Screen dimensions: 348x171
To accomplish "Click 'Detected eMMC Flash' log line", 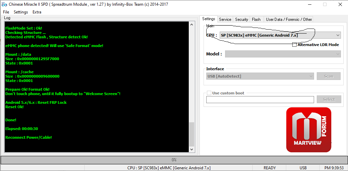I will pyautogui.click(x=46, y=37).
